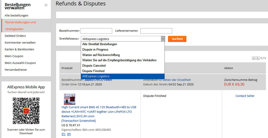The width and height of the screenshot is (268, 138).
Task: Click the EUR € 69,30 amount
Action: tap(234, 84)
